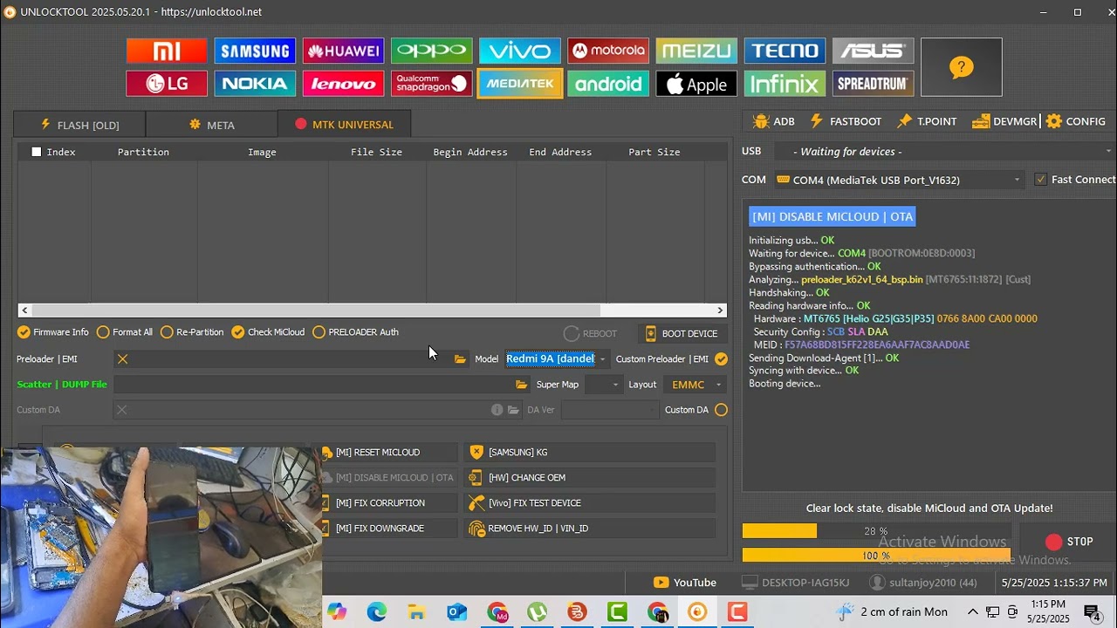
Task: Select the Motorola brand tile
Action: pyautogui.click(x=607, y=51)
